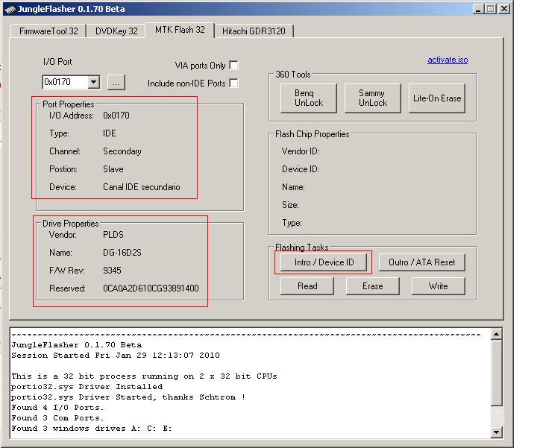Click the Sammy UnLock button
This screenshot has width=537, height=448.
[373, 98]
